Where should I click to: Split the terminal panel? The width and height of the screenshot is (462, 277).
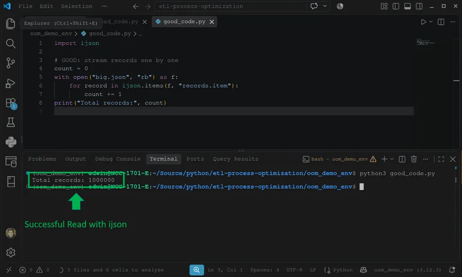click(x=402, y=159)
